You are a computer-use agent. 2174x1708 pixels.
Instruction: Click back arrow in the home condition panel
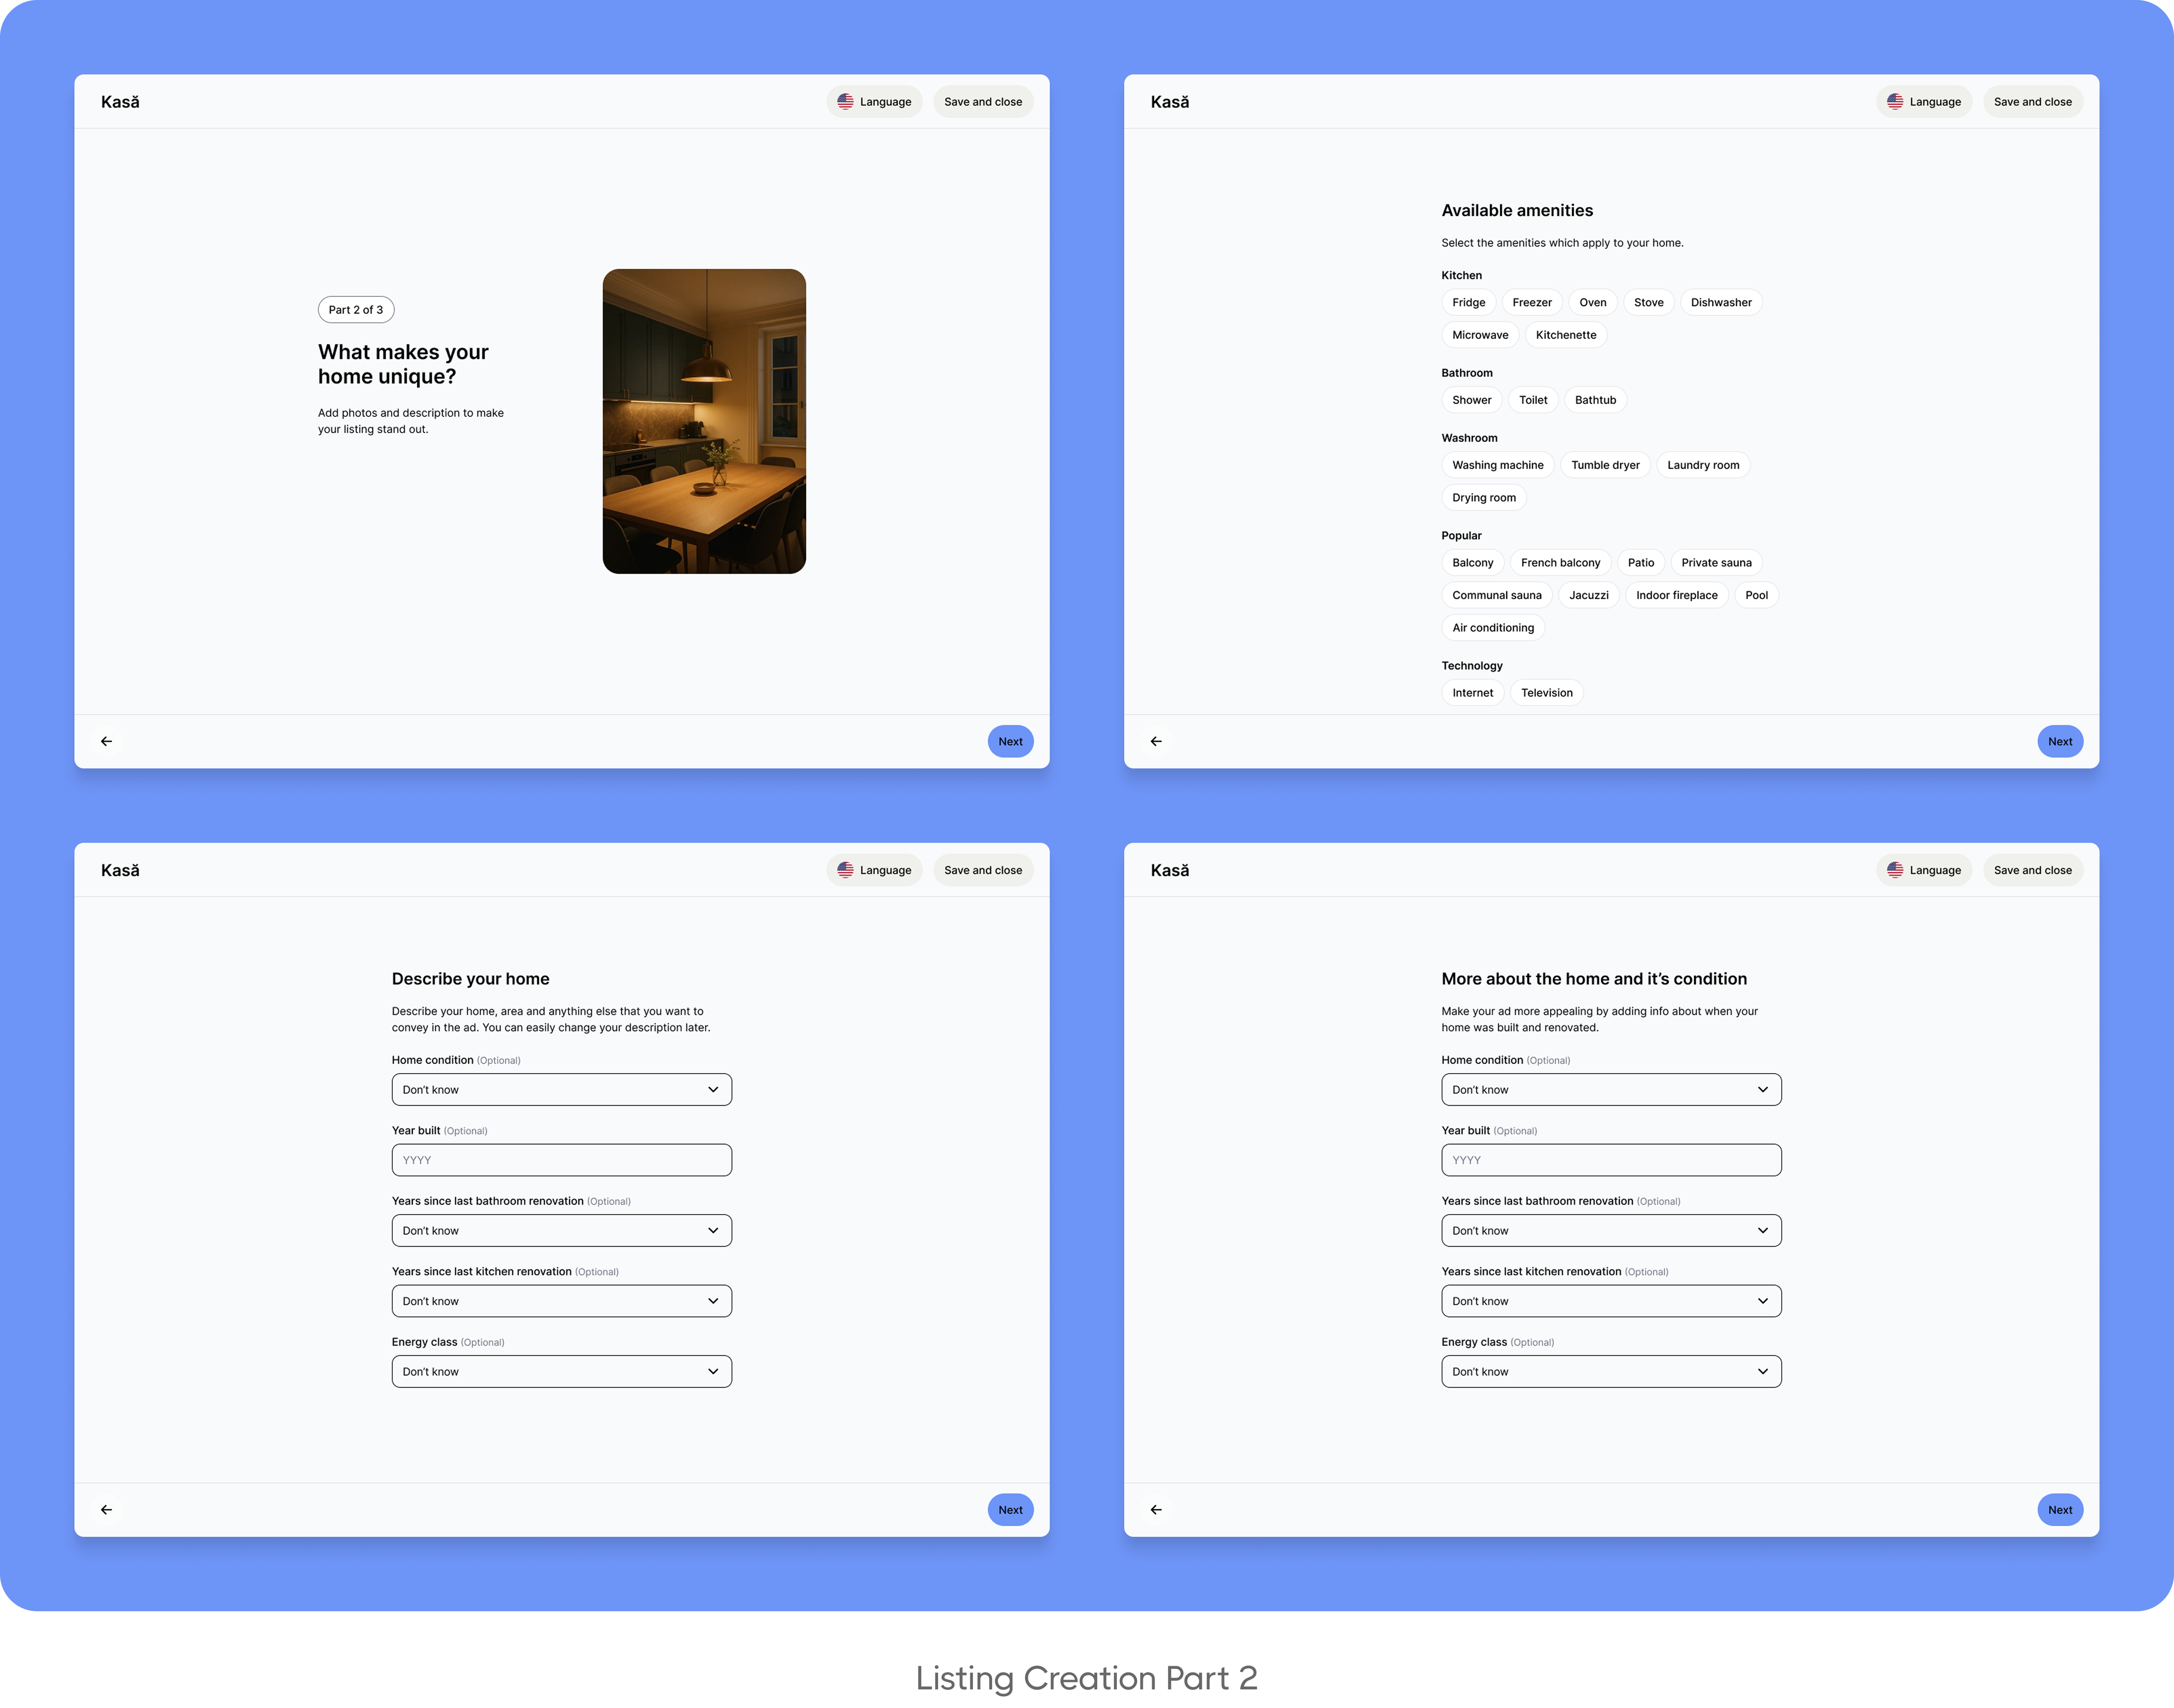tap(1155, 1509)
